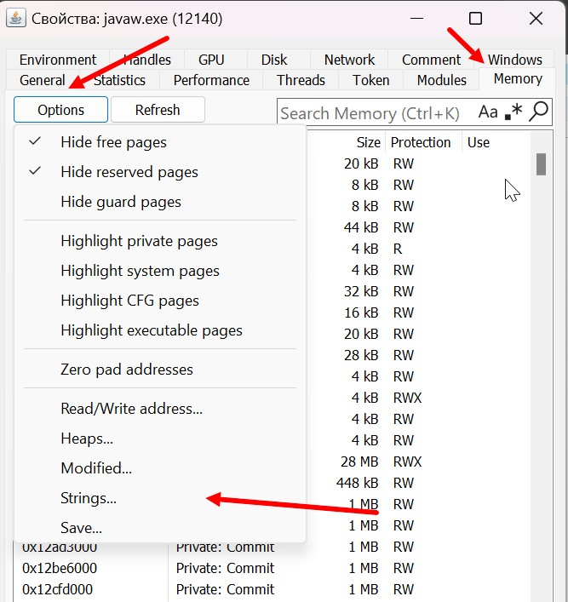Screen dimensions: 568x602
Task: Choose Save... from Options menu
Action: point(160,528)
